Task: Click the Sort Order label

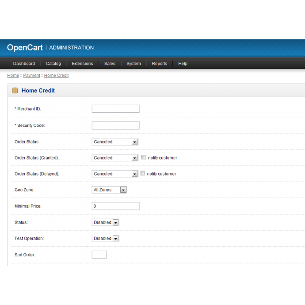Action: pos(25,255)
